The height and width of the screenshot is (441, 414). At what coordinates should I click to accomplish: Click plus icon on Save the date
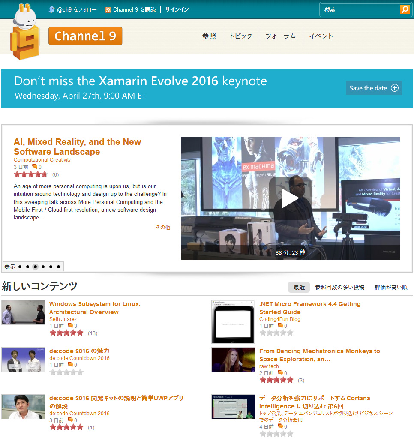(x=395, y=88)
